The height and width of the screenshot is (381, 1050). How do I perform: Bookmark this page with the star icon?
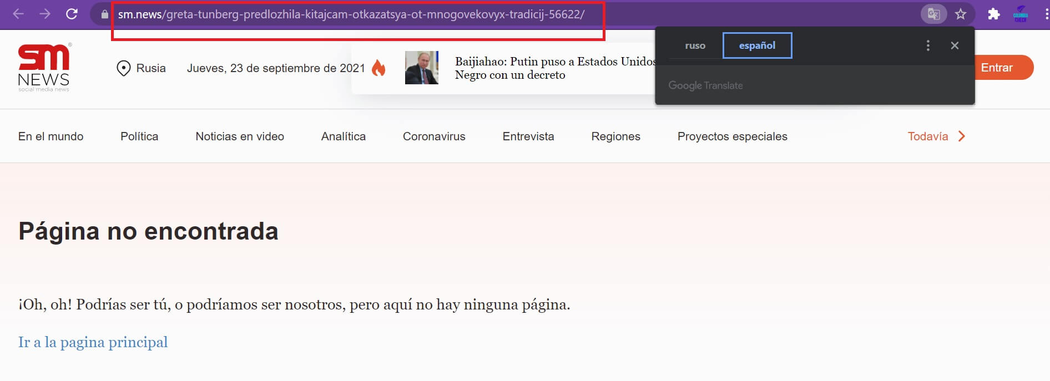point(961,14)
